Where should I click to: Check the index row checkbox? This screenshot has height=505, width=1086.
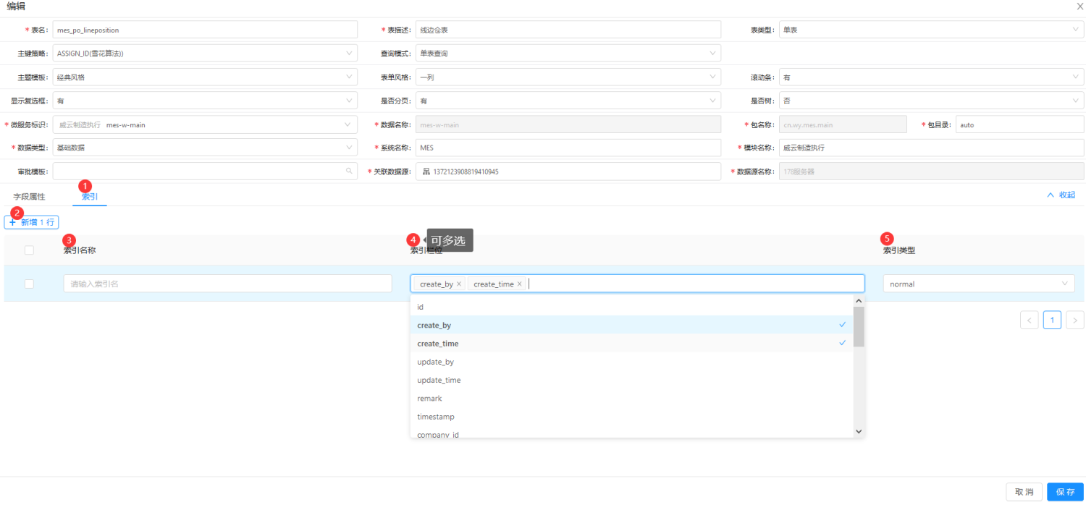(29, 284)
